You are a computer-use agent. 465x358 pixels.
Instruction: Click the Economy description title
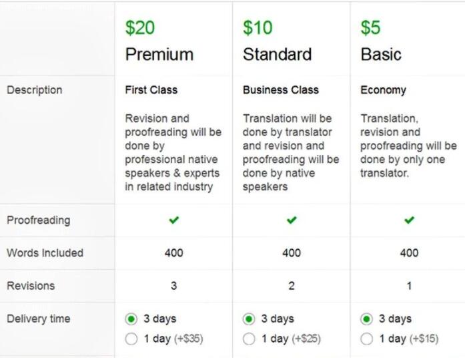click(x=383, y=90)
